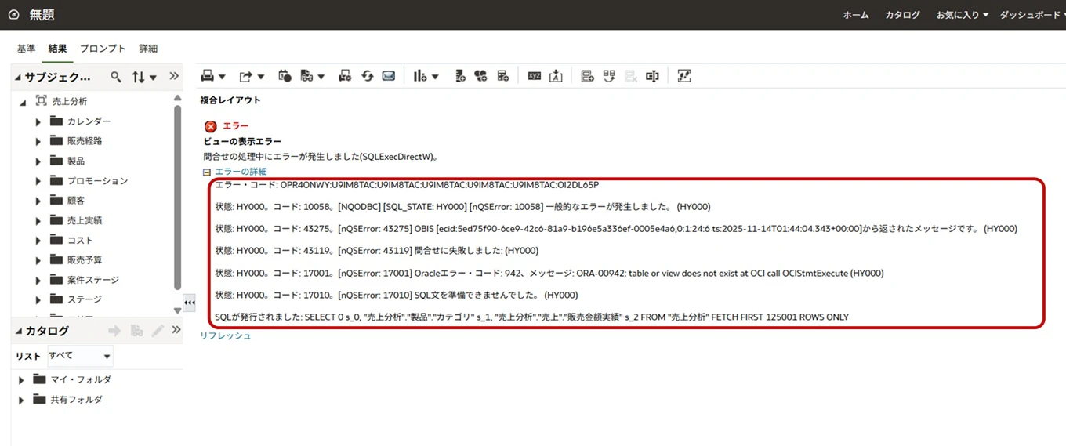Viewport: 1066px width, 446px height.
Task: Switch to the 詳細 tab
Action: click(x=148, y=49)
